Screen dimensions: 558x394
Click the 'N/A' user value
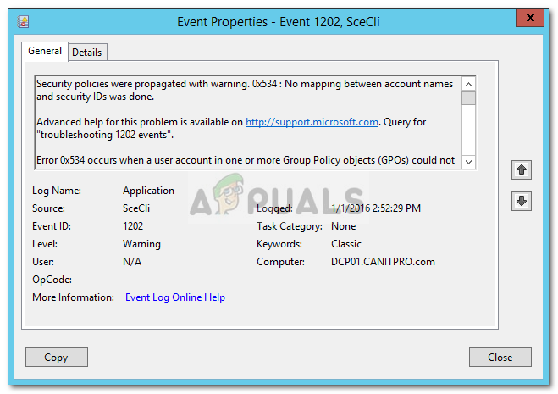click(x=132, y=262)
